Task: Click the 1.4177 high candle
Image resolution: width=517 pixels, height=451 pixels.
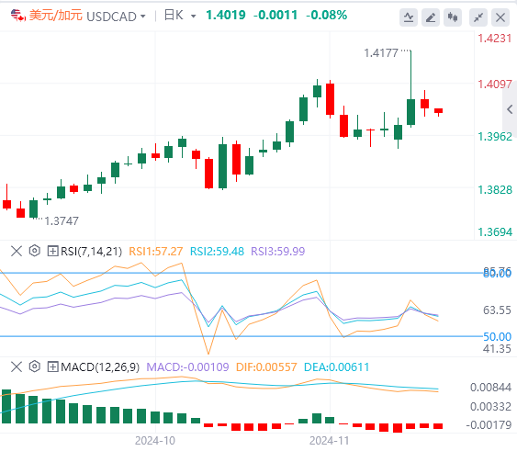Action: pyautogui.click(x=410, y=89)
